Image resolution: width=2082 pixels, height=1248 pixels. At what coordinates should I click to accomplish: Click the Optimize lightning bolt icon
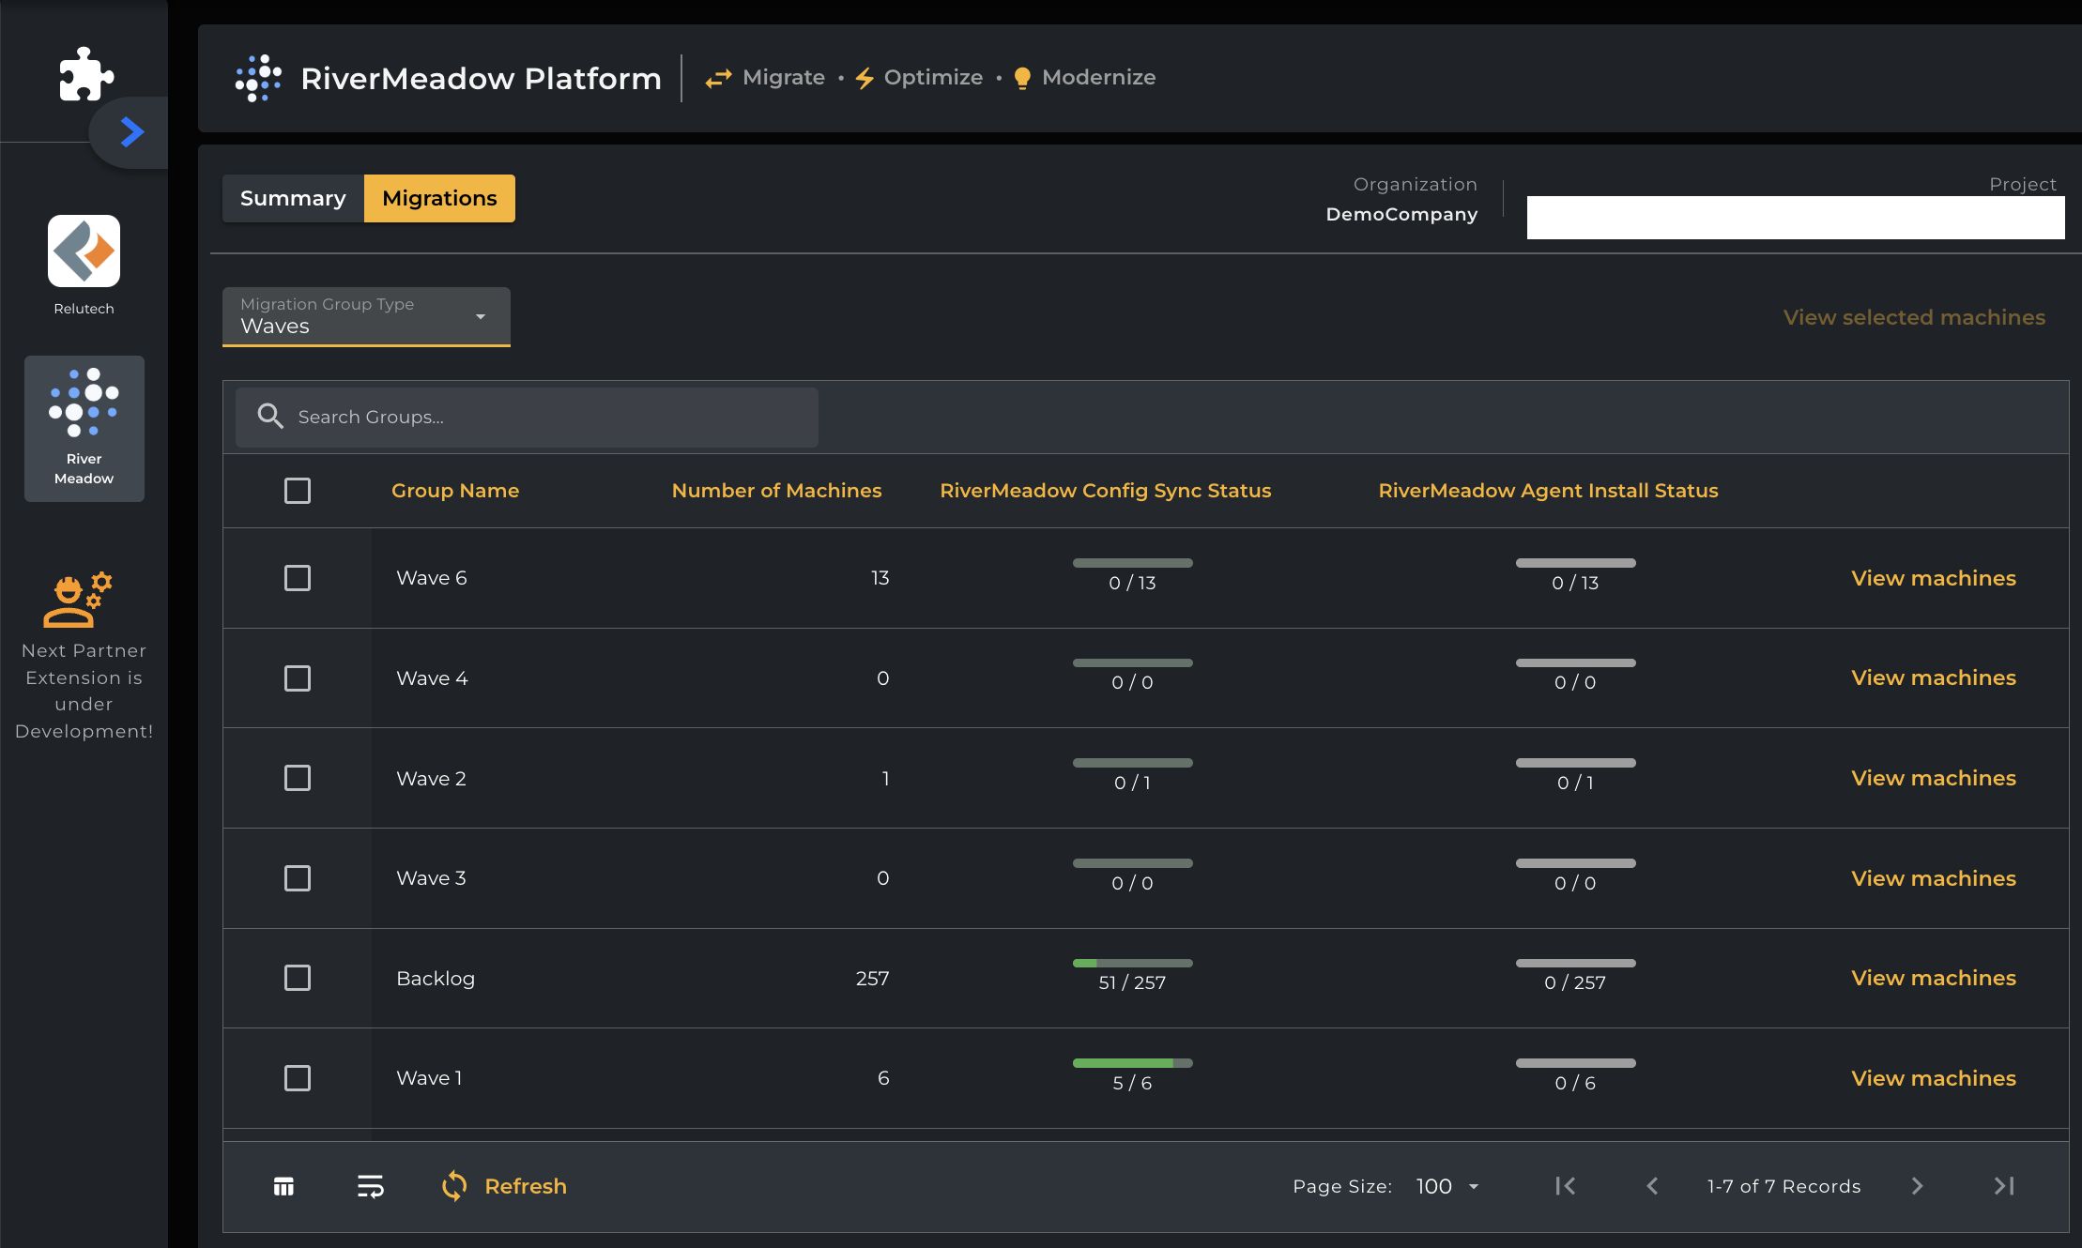click(x=865, y=78)
